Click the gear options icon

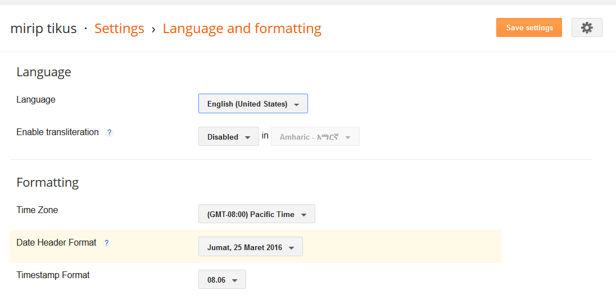click(x=587, y=27)
